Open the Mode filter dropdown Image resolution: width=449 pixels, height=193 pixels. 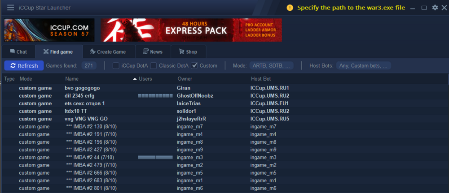coord(271,66)
